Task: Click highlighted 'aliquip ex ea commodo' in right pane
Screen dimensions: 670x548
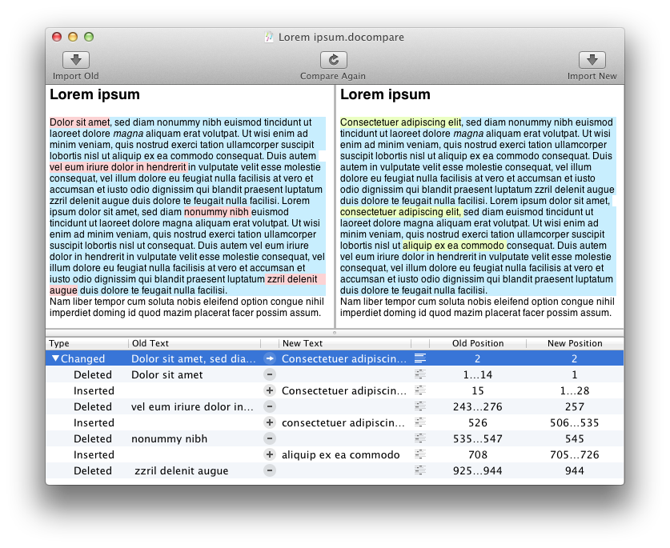Action: (454, 245)
